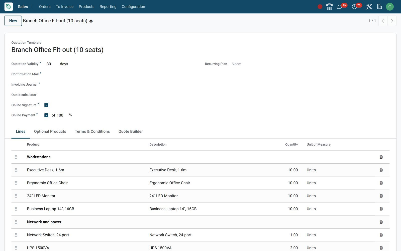Delete the Workstations section row
The height and width of the screenshot is (251, 401).
pyautogui.click(x=381, y=157)
